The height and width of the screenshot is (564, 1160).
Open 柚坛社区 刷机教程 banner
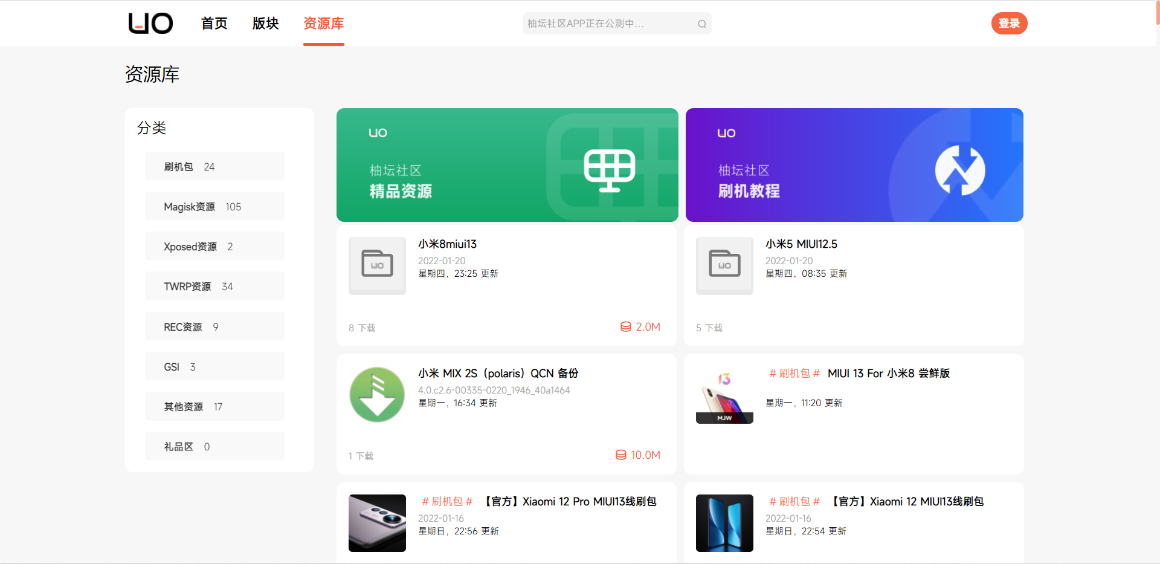(854, 165)
